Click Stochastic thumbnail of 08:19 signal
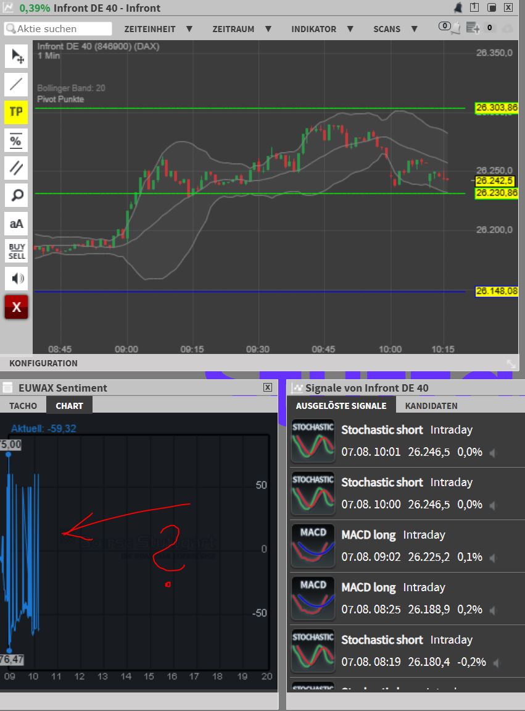This screenshot has width=525, height=711. coord(313,651)
